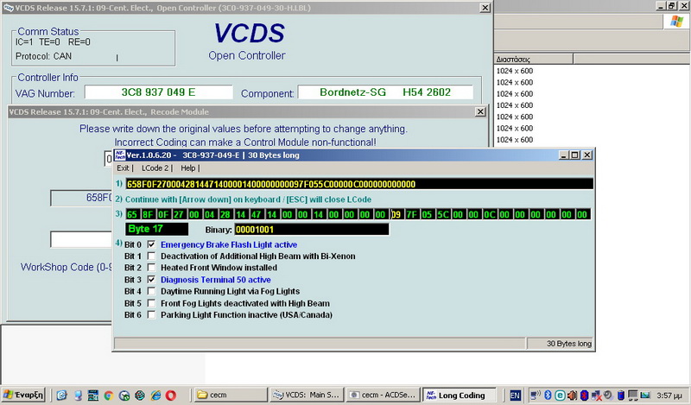Open the LCode 2 menu
The image size is (691, 405).
[x=155, y=168]
